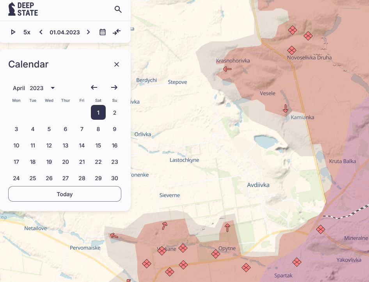Click enemy unit marker above Novoselivka Druha
The height and width of the screenshot is (282, 369).
(x=292, y=50)
